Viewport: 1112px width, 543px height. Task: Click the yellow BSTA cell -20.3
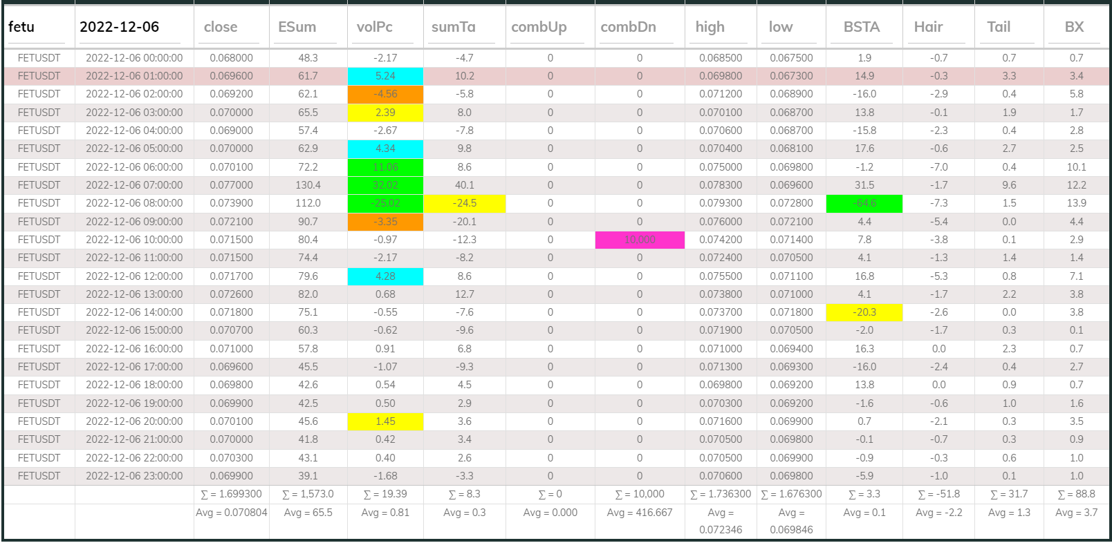pyautogui.click(x=864, y=312)
